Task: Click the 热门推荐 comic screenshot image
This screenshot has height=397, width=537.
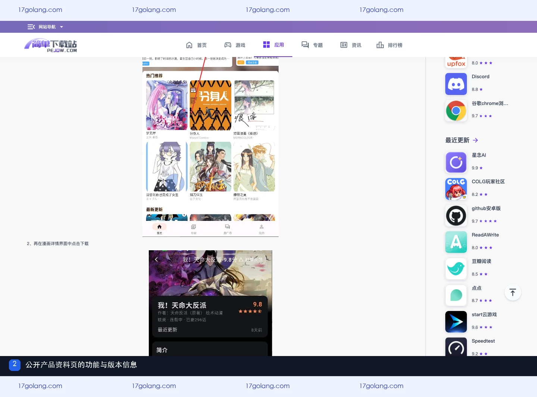Action: tap(210, 147)
